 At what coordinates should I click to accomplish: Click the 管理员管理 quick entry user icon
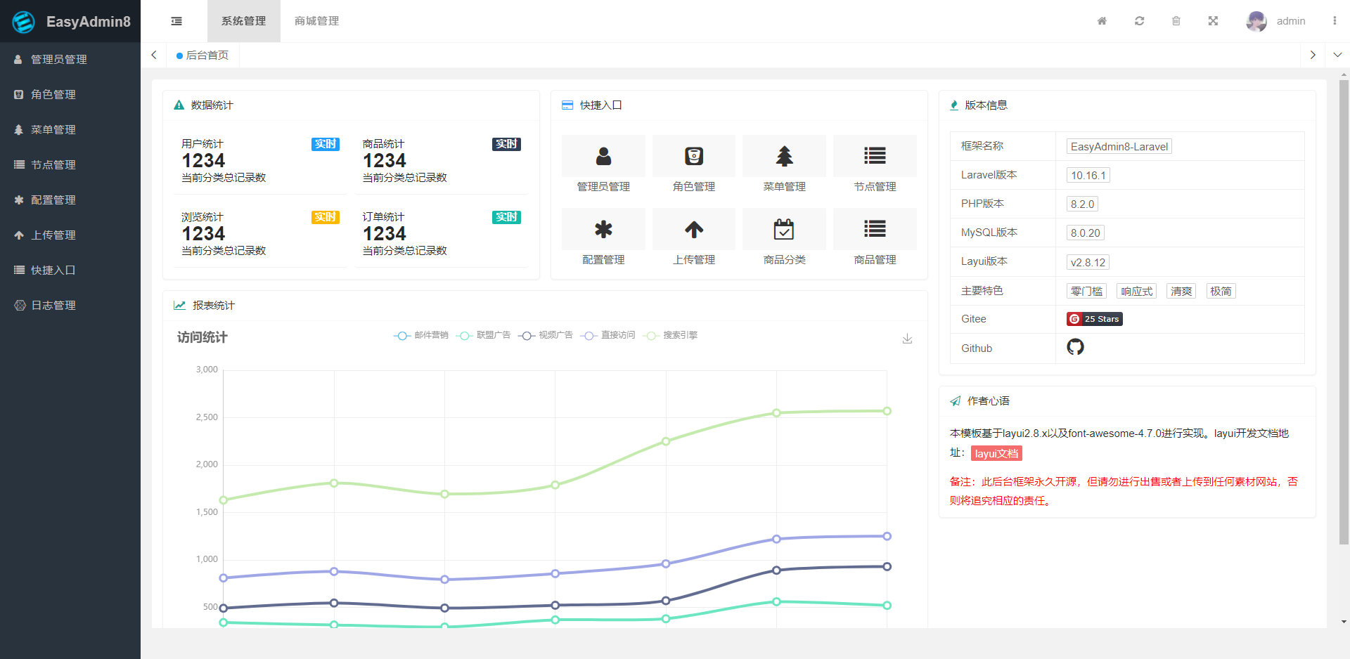(603, 156)
